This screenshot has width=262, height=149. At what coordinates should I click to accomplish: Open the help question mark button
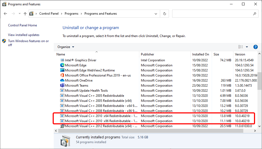click(255, 47)
